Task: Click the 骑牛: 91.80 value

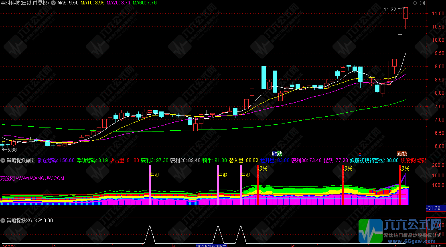Action: pos(215,161)
